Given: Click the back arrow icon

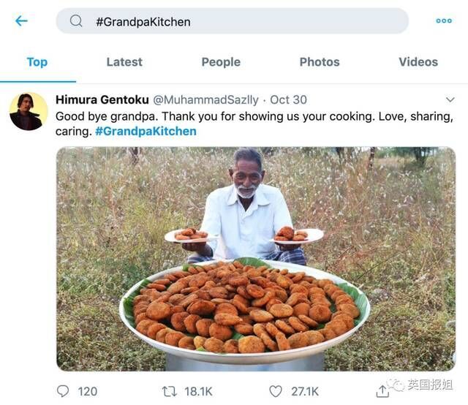Looking at the screenshot, I should (x=21, y=21).
